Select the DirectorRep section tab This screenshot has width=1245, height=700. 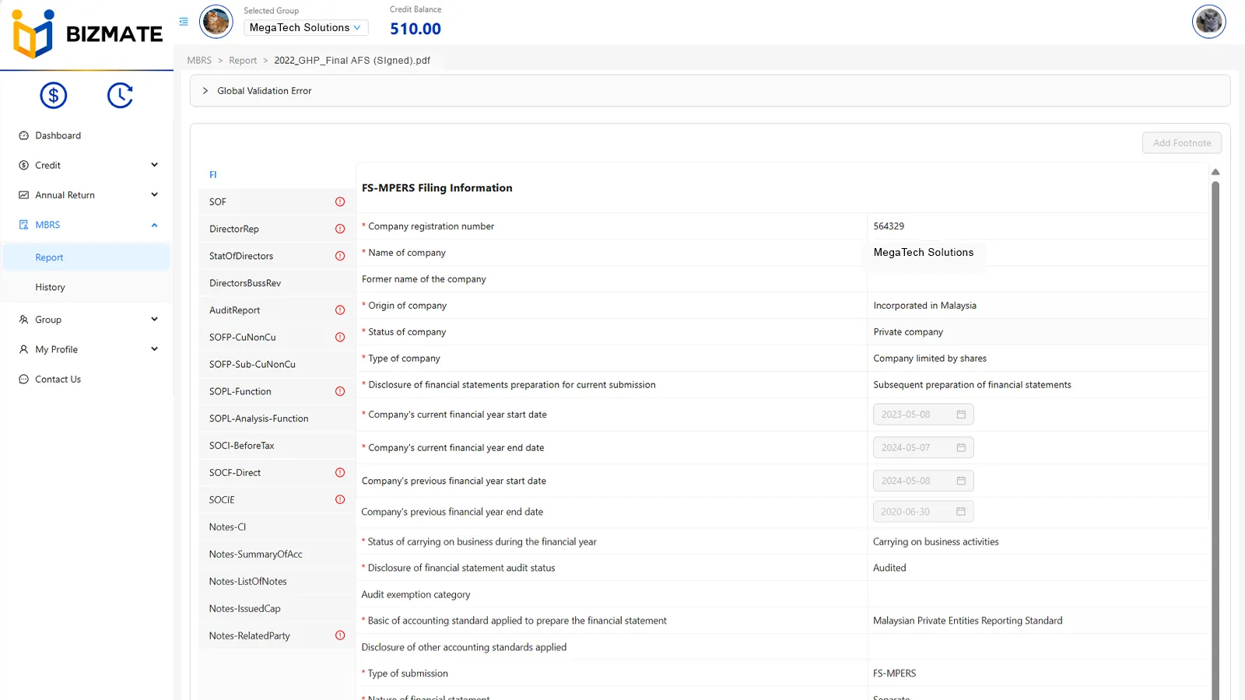click(234, 229)
